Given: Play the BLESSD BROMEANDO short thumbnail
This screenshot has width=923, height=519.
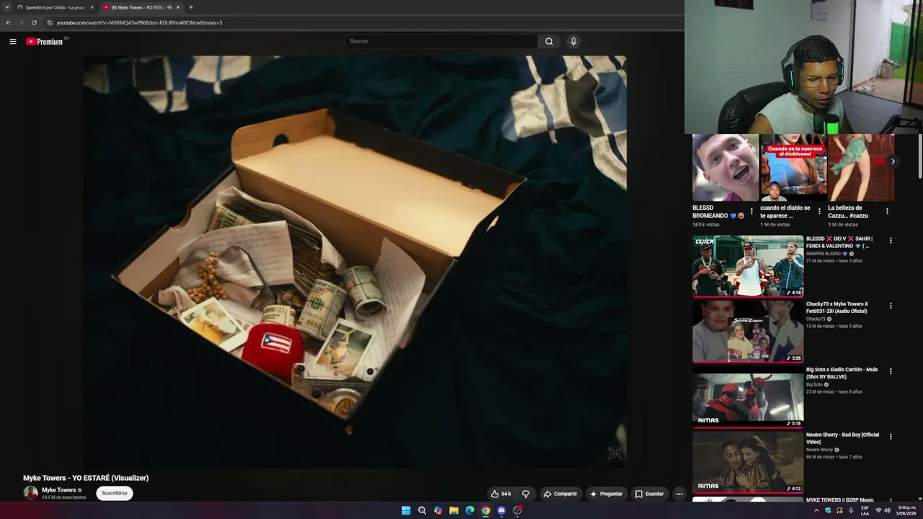Looking at the screenshot, I should 725,167.
